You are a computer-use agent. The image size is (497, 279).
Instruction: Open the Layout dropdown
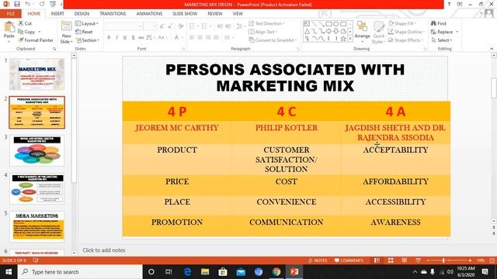click(87, 23)
